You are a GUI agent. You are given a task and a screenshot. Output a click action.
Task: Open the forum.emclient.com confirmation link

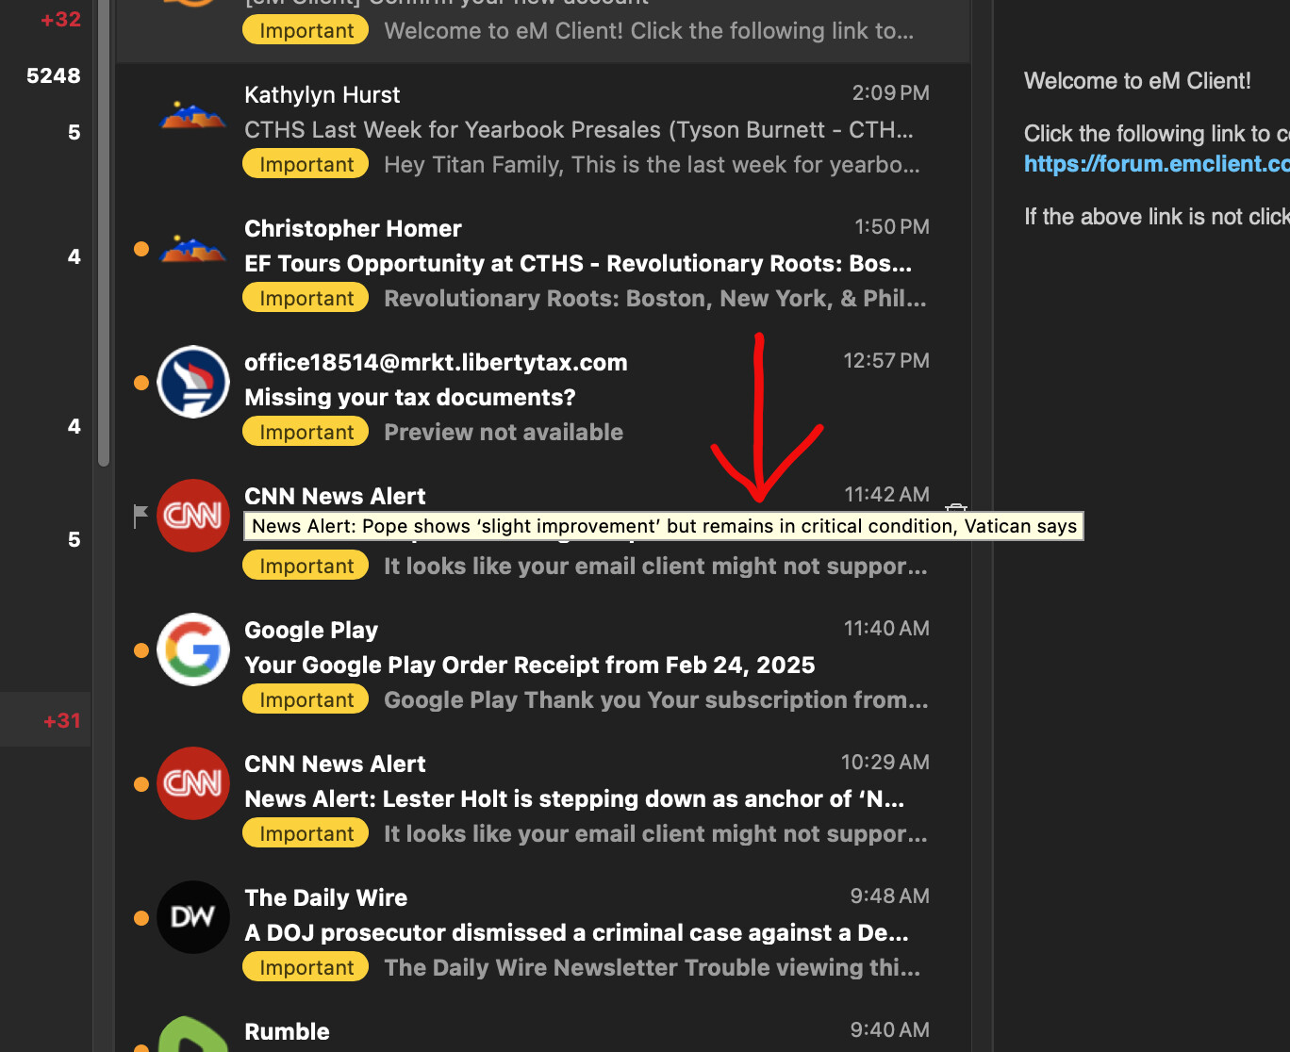tap(1156, 164)
